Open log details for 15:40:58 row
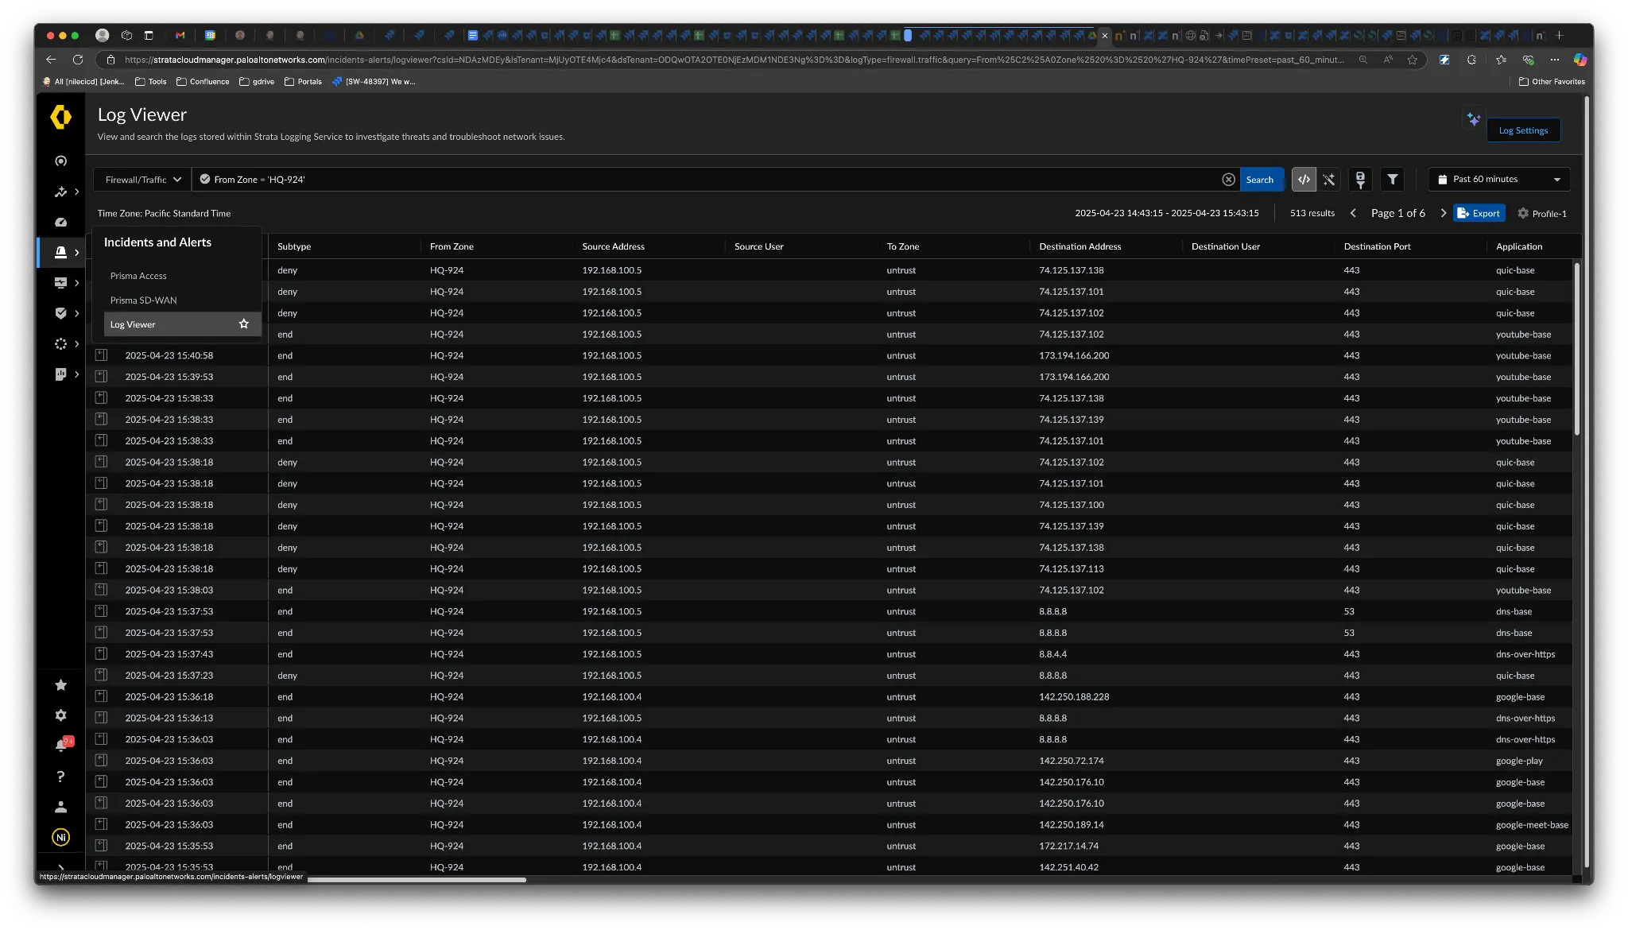Image resolution: width=1628 pixels, height=930 pixels. click(x=101, y=355)
